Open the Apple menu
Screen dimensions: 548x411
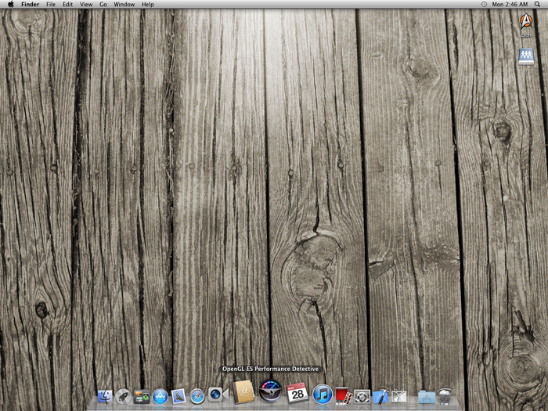[10, 4]
